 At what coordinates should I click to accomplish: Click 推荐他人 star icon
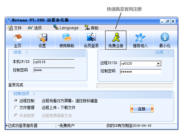point(140,38)
